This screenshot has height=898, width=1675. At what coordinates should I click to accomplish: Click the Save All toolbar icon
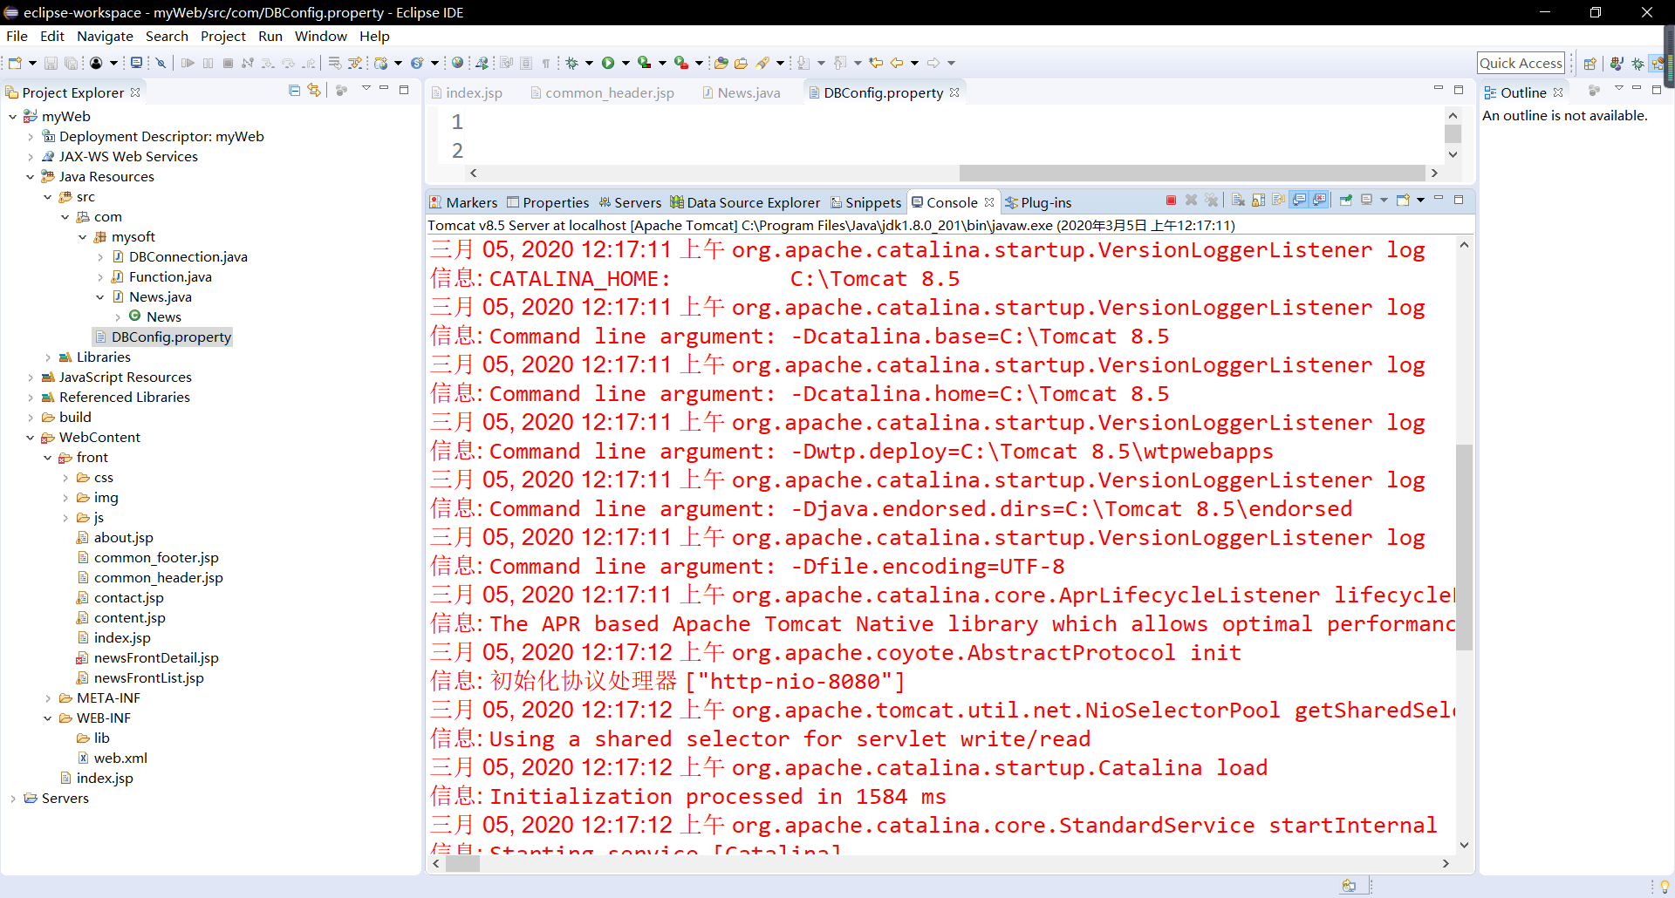pyautogui.click(x=71, y=63)
